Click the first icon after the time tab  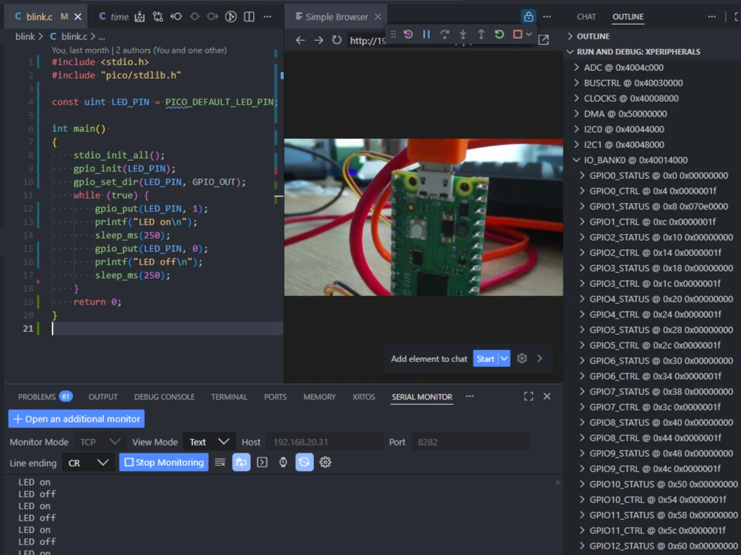[x=139, y=17]
